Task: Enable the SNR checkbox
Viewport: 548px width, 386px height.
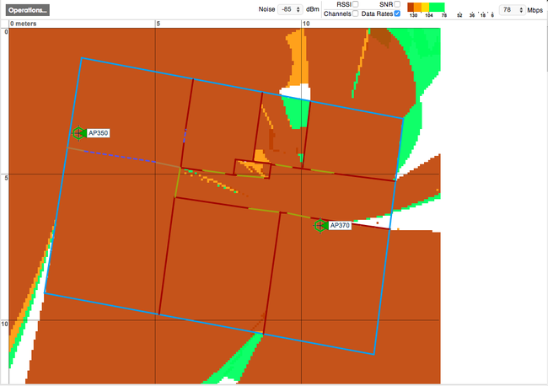Action: click(397, 5)
